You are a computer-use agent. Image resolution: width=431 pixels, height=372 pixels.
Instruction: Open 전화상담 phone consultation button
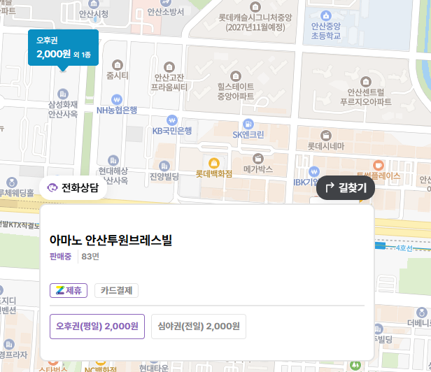tap(73, 188)
